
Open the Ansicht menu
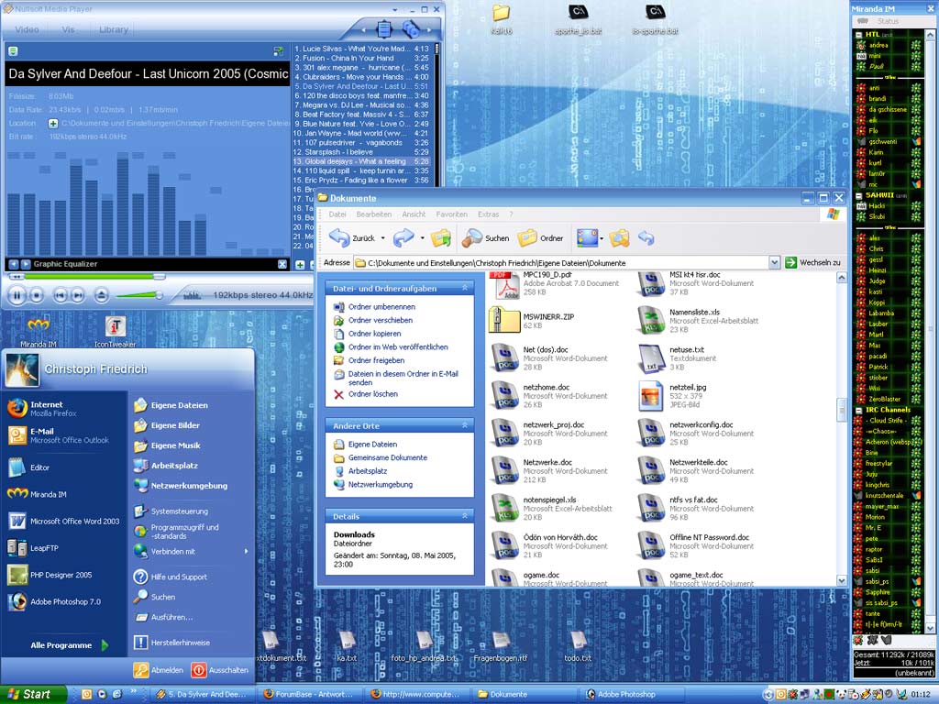click(414, 214)
